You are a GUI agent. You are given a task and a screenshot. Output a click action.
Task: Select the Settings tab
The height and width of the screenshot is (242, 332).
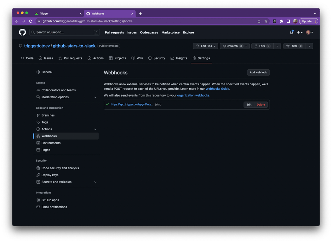pos(201,58)
